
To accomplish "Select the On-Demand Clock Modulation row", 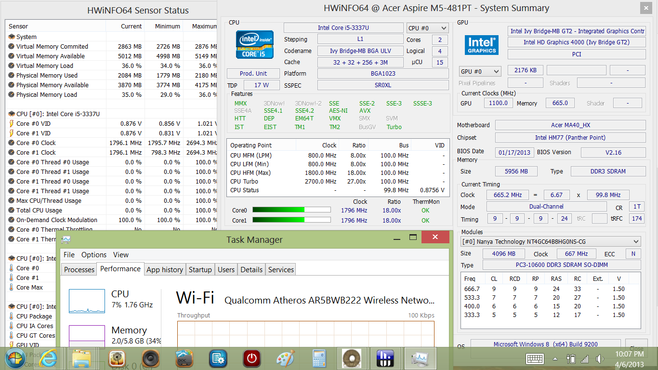I will coord(112,220).
